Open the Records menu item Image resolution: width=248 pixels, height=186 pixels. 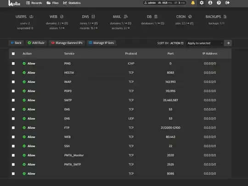(34, 3)
